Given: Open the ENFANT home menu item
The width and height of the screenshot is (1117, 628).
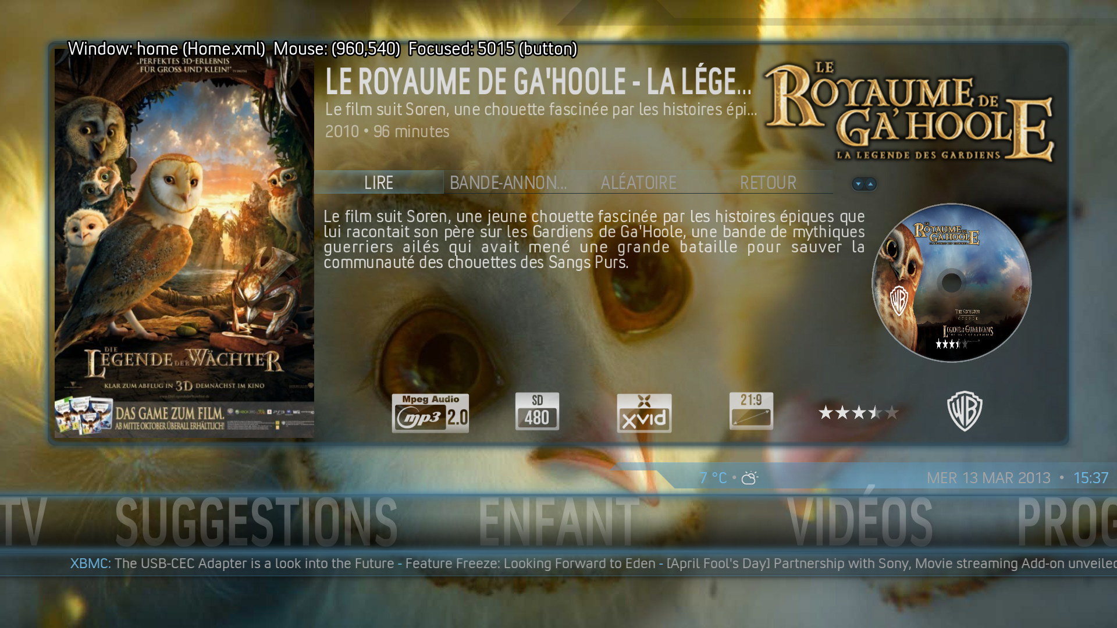Looking at the screenshot, I should 558,522.
